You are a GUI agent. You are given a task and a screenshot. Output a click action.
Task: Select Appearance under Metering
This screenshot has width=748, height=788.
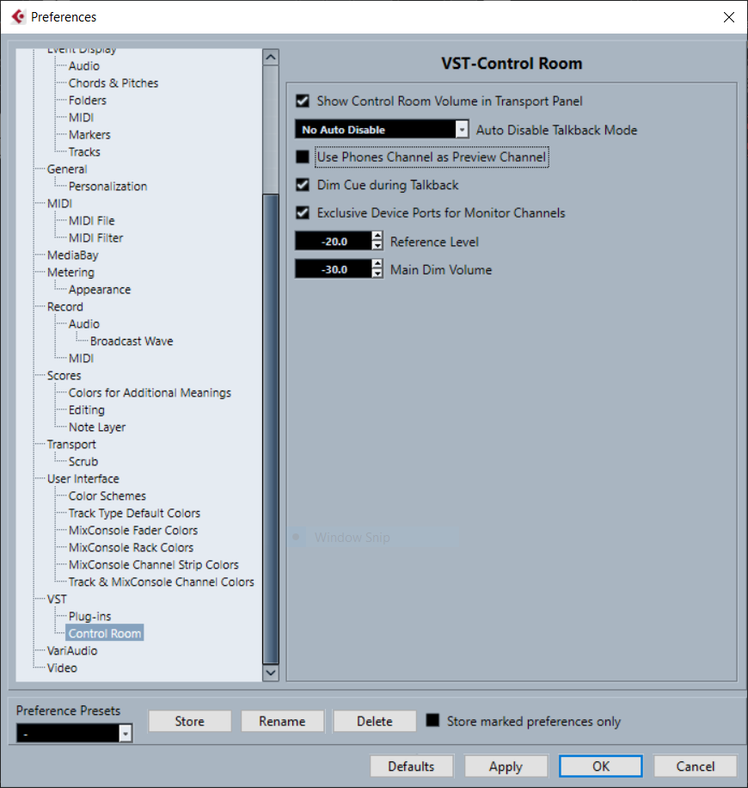[100, 289]
